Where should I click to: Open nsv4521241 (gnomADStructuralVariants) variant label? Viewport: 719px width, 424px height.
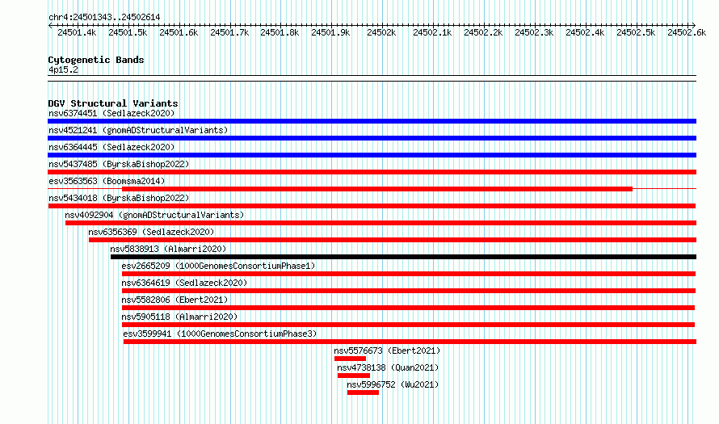pos(138,130)
